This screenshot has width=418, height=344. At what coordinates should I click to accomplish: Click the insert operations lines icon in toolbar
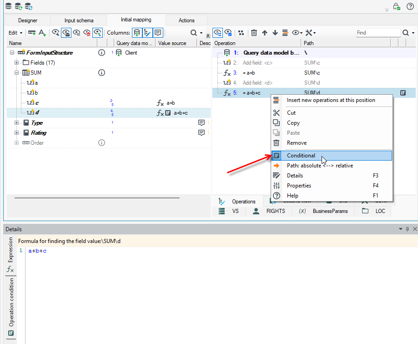click(285, 33)
